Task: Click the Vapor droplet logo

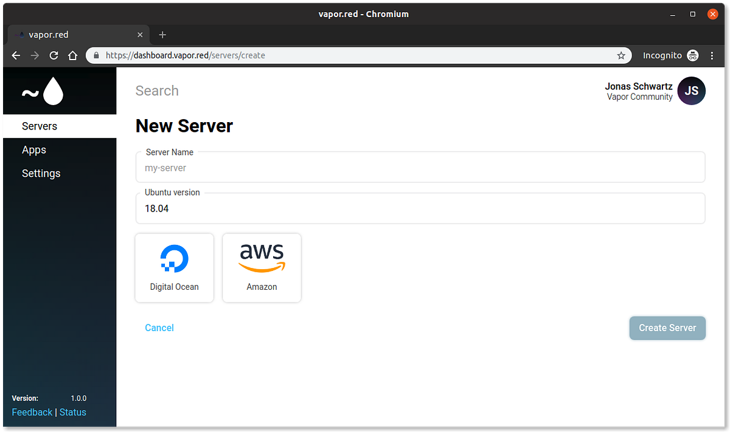Action: tap(43, 91)
